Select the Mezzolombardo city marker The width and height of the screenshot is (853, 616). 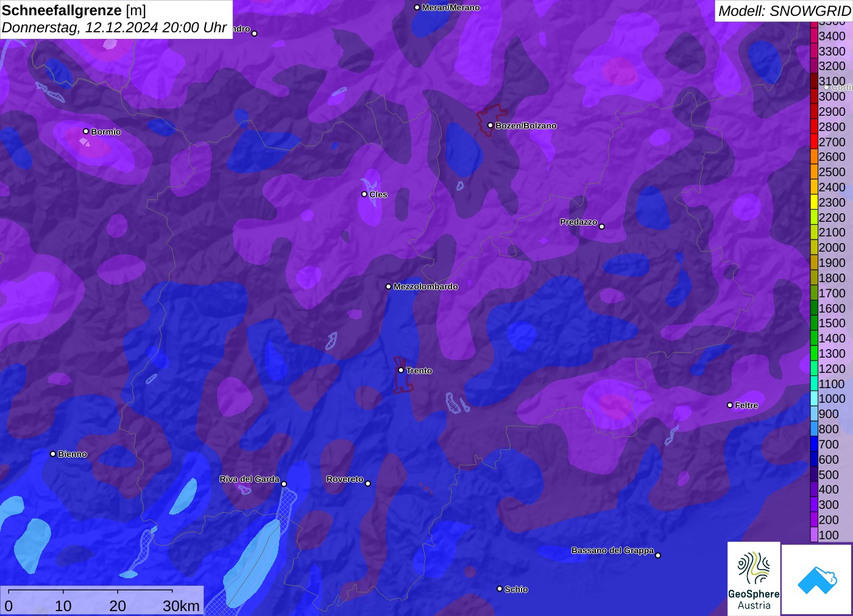tap(389, 286)
